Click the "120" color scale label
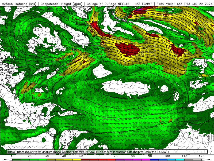Viewport: 214px width, 161px height. (202, 156)
